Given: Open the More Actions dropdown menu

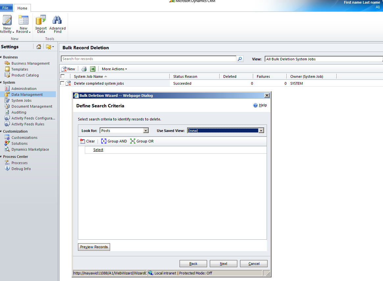Looking at the screenshot, I should [114, 69].
